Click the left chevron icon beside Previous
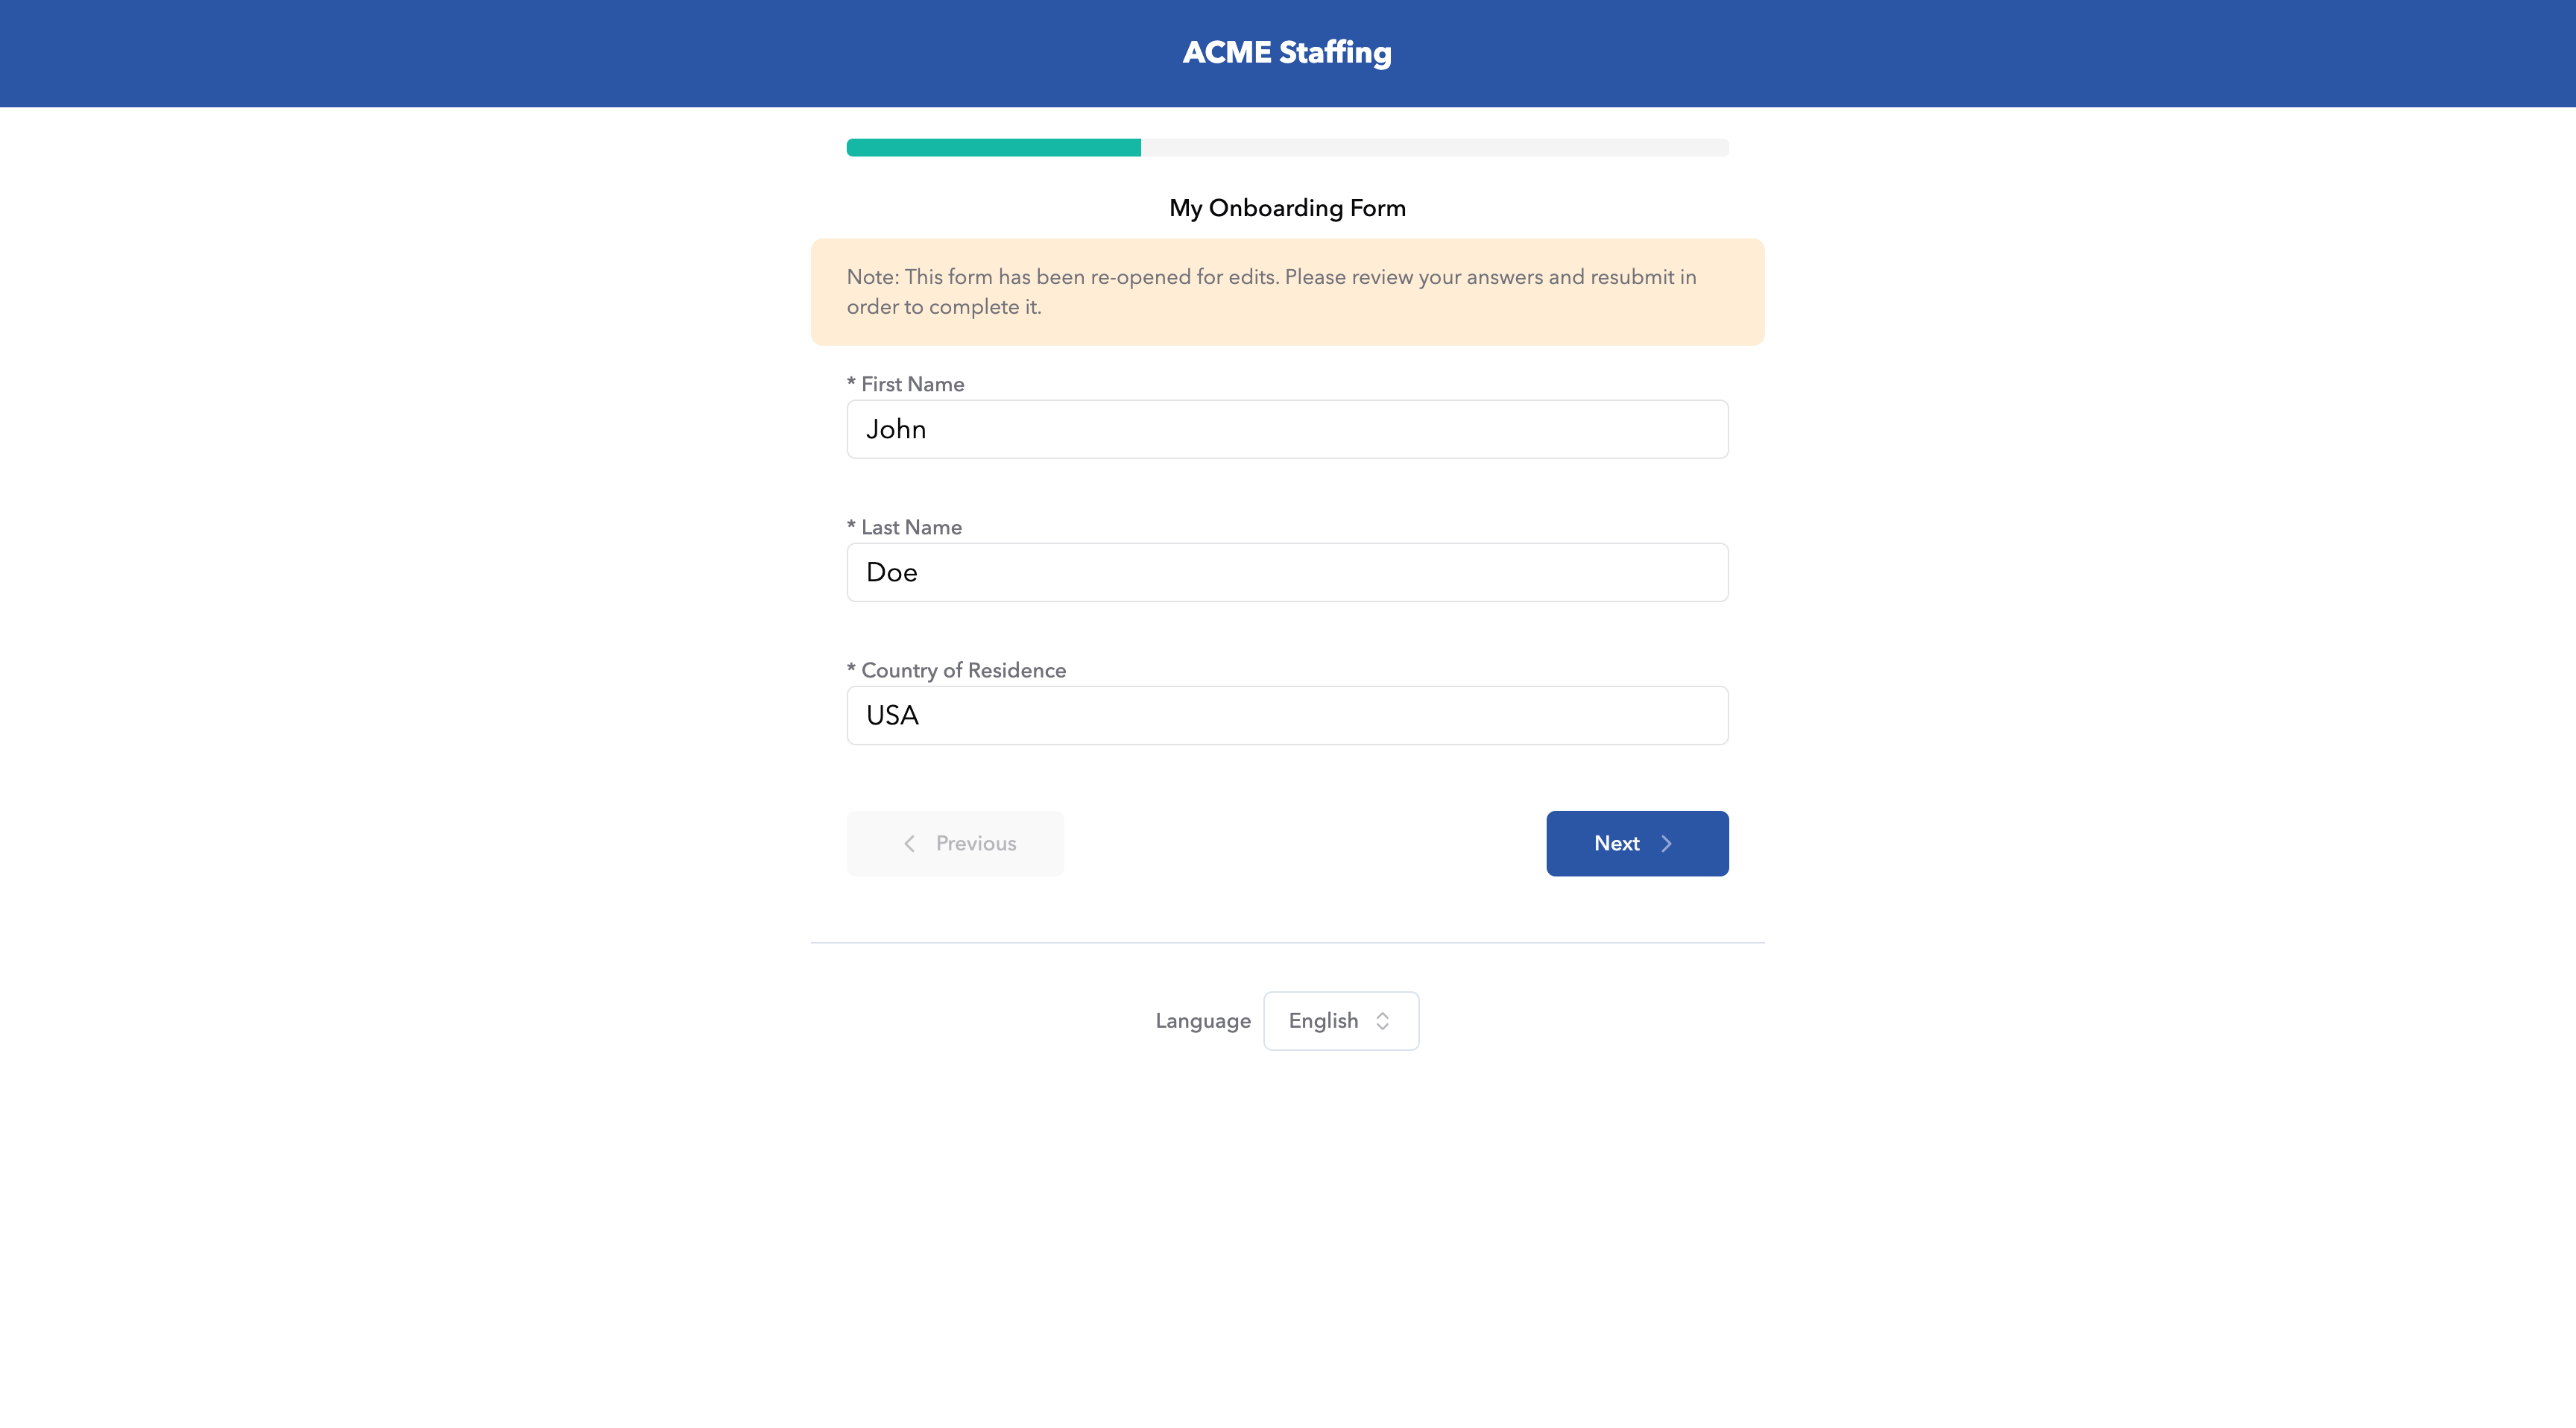Image resolution: width=2576 pixels, height=1428 pixels. tap(909, 843)
